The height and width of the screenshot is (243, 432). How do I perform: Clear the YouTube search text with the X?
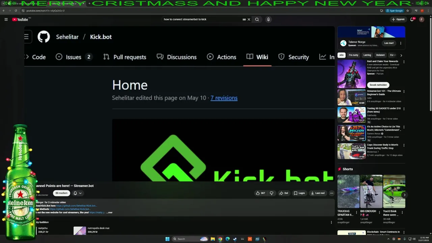click(249, 20)
